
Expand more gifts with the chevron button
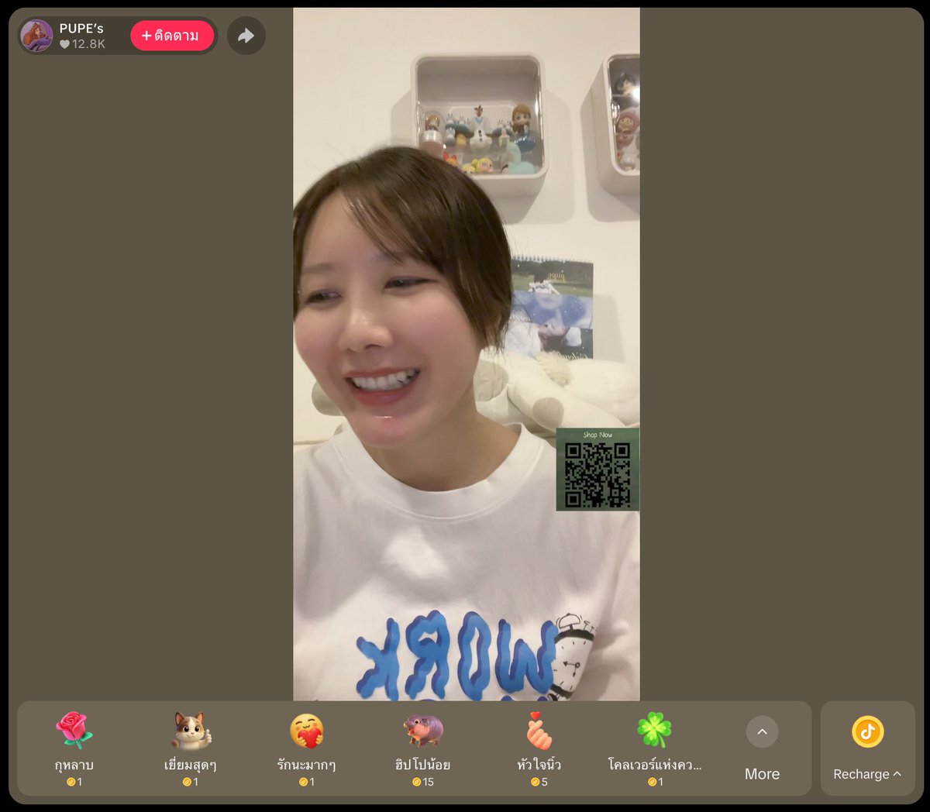coord(762,731)
